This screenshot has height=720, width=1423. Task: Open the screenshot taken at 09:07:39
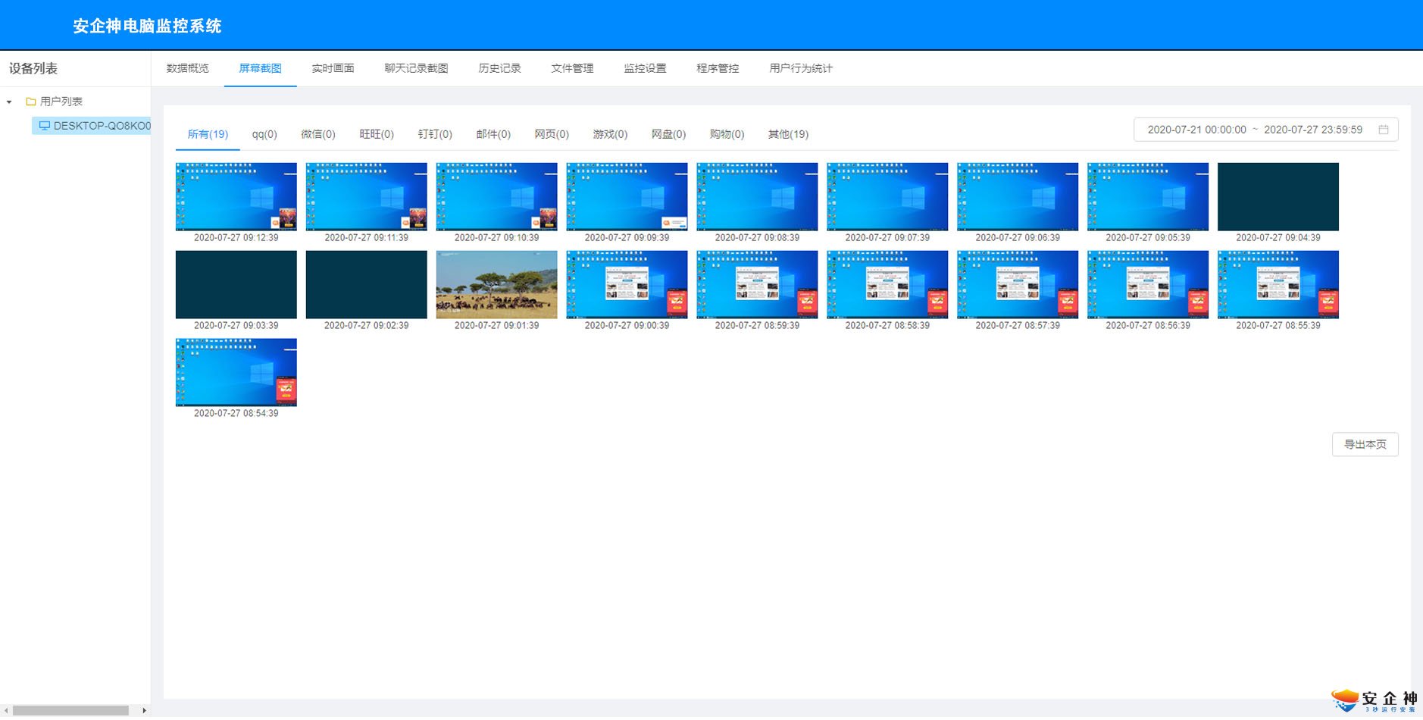click(x=887, y=196)
